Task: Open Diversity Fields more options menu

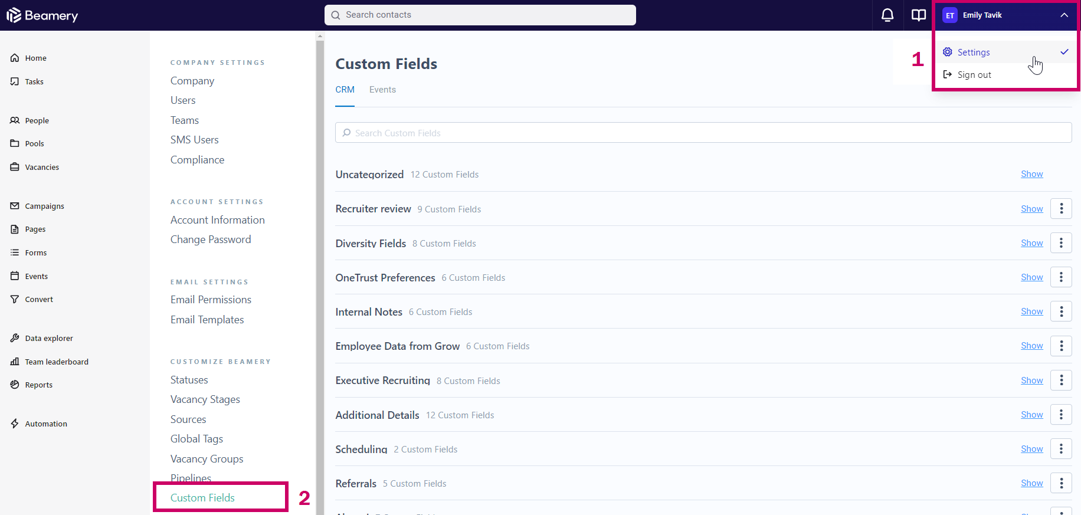Action: (1061, 242)
